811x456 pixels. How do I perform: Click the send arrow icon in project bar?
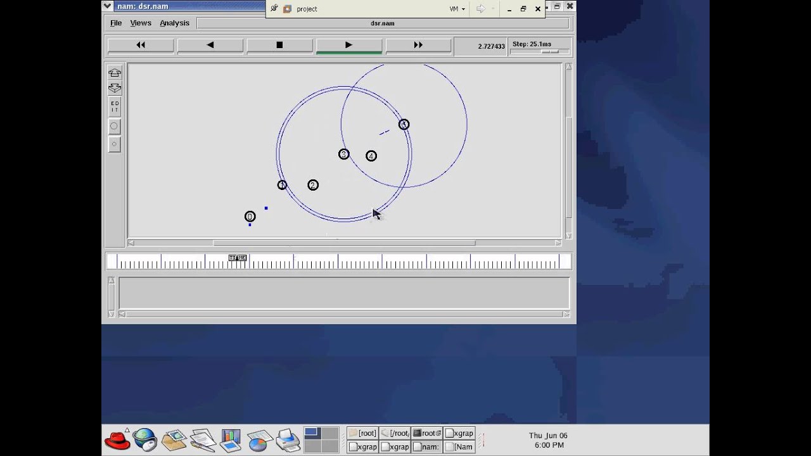(481, 9)
